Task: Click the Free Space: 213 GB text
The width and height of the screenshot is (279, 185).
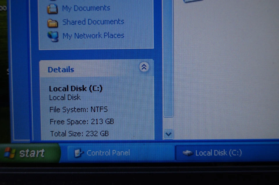Action: pyautogui.click(x=82, y=121)
